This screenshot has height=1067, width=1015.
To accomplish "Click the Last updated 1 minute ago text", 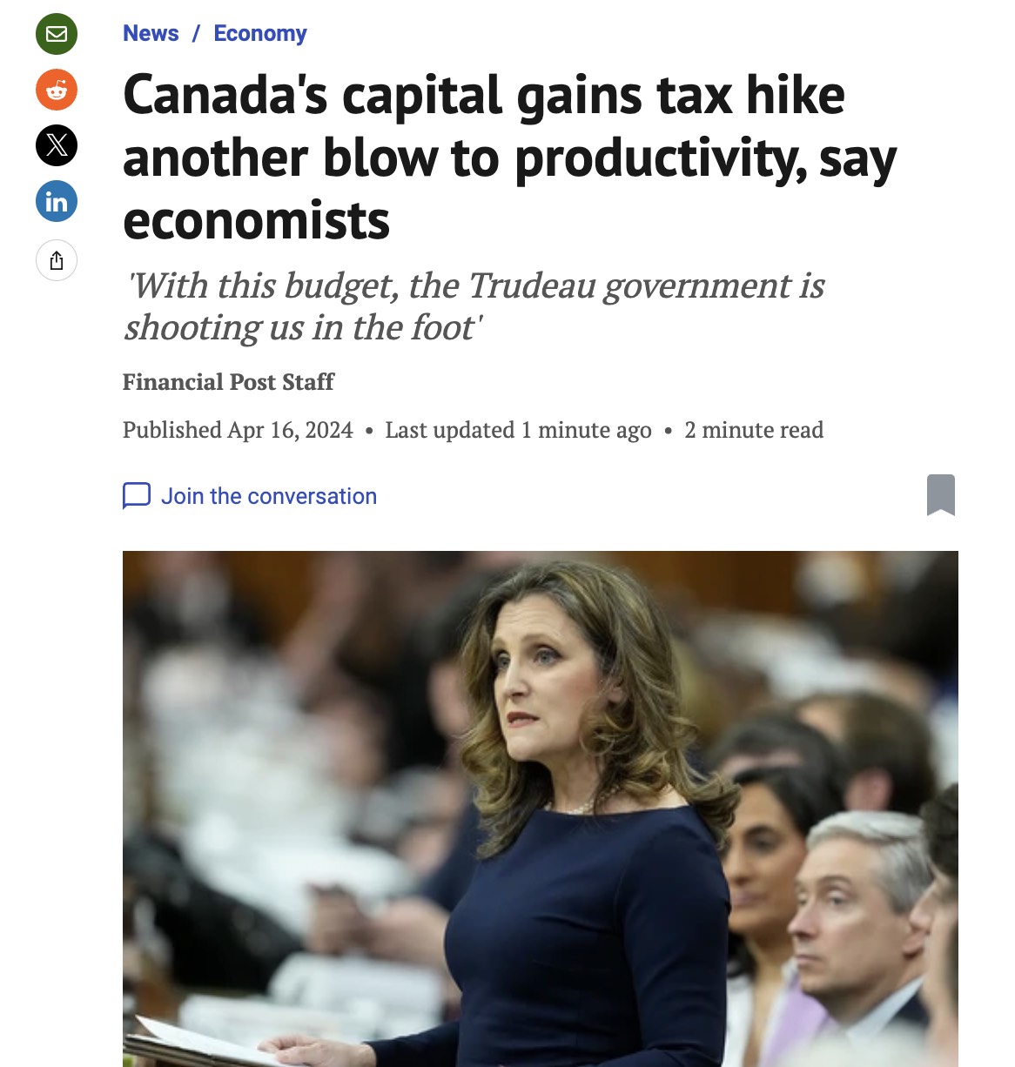I will point(518,430).
